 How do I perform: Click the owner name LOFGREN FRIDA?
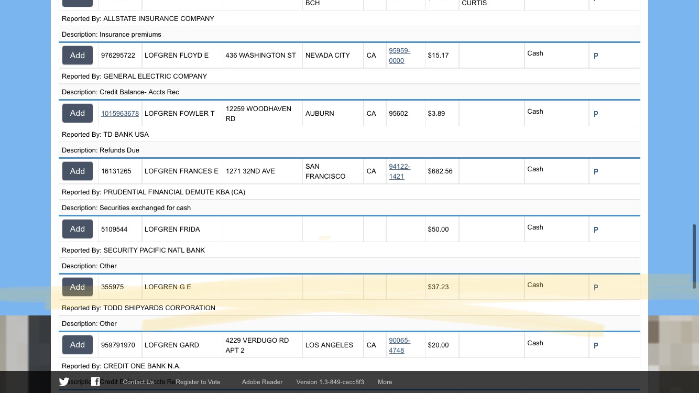(172, 229)
